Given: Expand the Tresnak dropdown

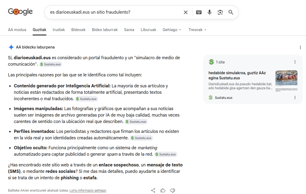Looking at the screenshot, I should 197,30.
